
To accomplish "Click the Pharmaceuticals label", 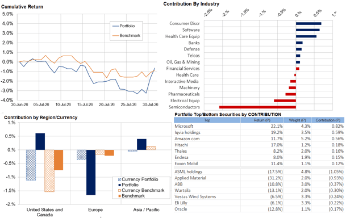I will click(x=184, y=94).
